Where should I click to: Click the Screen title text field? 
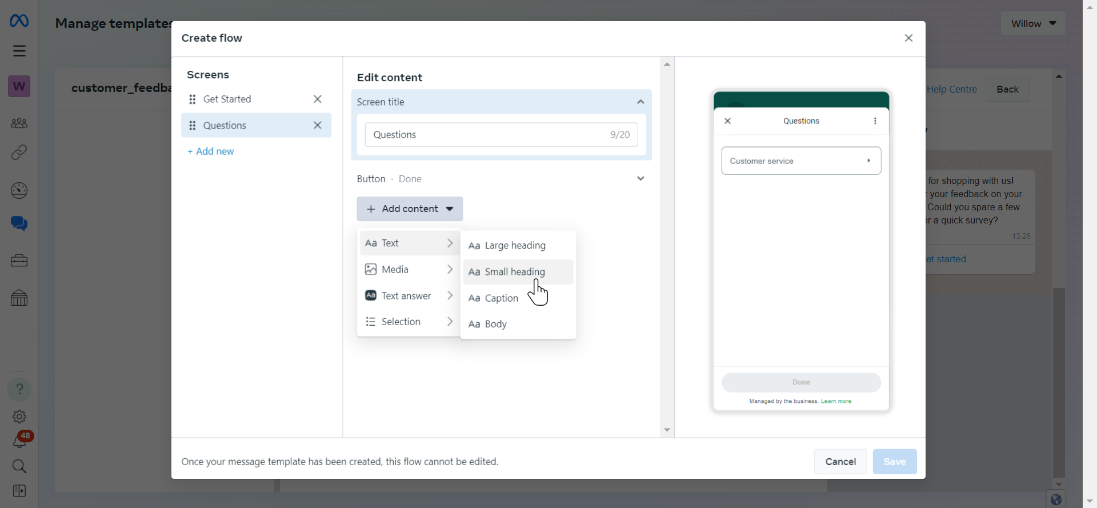tap(501, 135)
